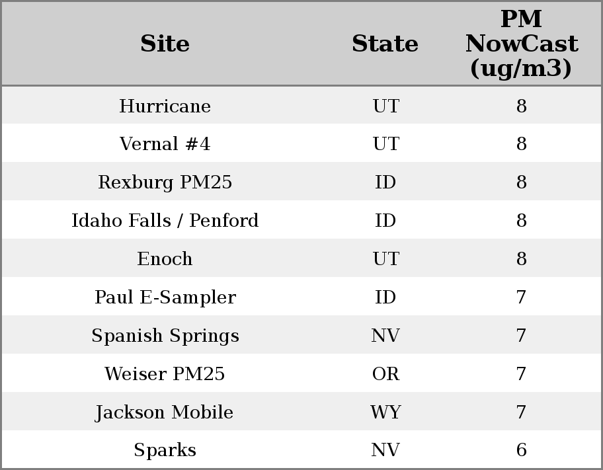Click the Spanish Springs site entry
Image resolution: width=603 pixels, height=470 pixels.
point(165,336)
